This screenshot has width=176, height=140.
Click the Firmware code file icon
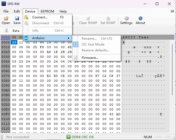click(76, 58)
